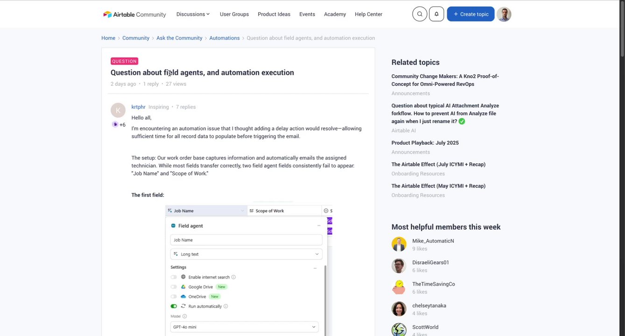
Task: Click TheTimeSavingCo's avatar icon
Action: tap(399, 287)
